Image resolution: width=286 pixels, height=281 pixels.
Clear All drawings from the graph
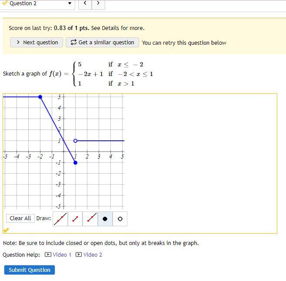(x=20, y=218)
